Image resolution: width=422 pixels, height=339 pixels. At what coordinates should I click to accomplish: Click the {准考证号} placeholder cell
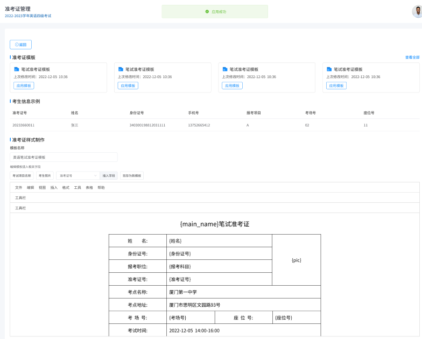[220, 279]
